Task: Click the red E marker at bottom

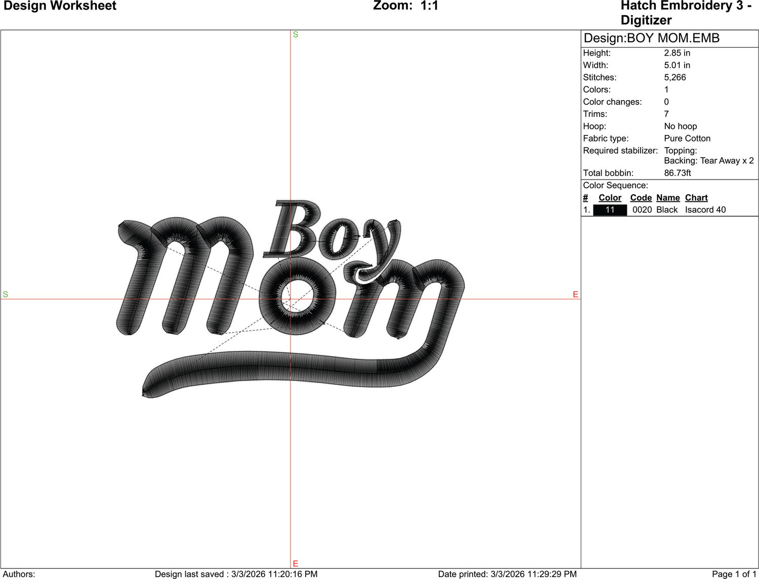Action: tap(296, 563)
